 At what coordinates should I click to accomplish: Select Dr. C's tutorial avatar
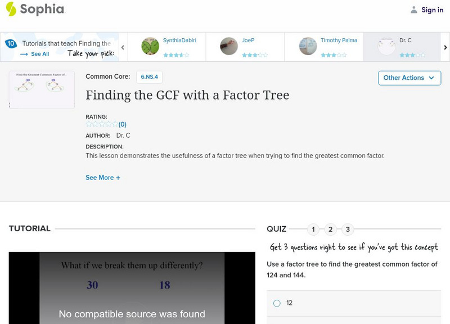386,47
